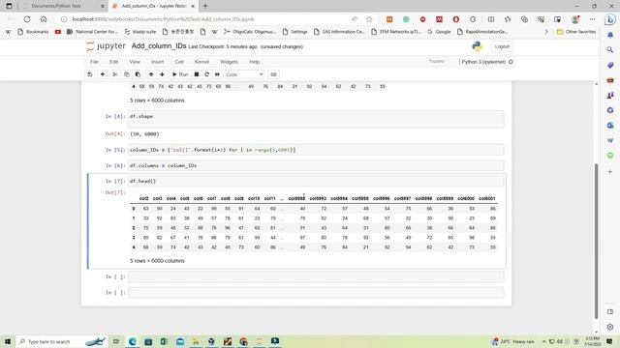Open the split screen icon
The width and height of the screenshot is (620, 348).
click(491, 19)
